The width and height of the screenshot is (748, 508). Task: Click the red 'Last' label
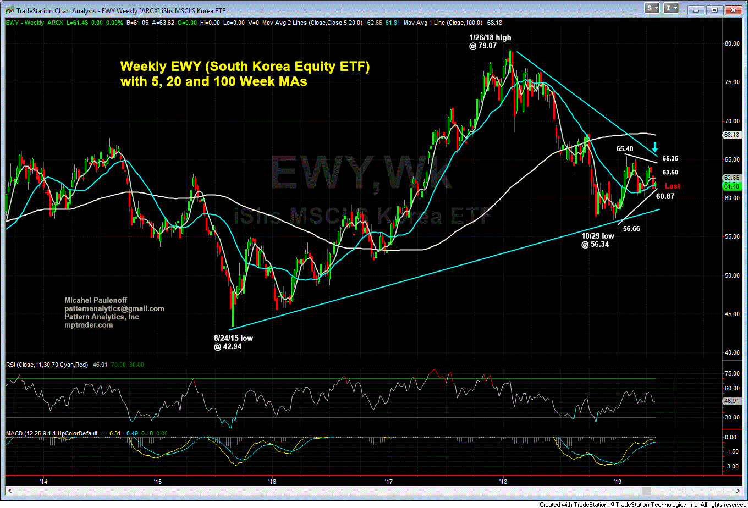click(x=672, y=186)
